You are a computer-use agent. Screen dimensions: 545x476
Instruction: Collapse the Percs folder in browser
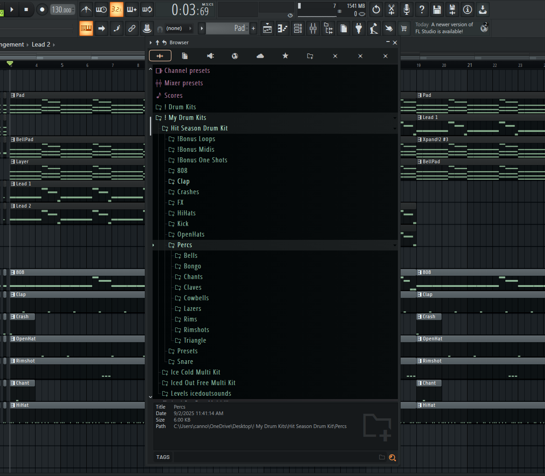(x=184, y=245)
